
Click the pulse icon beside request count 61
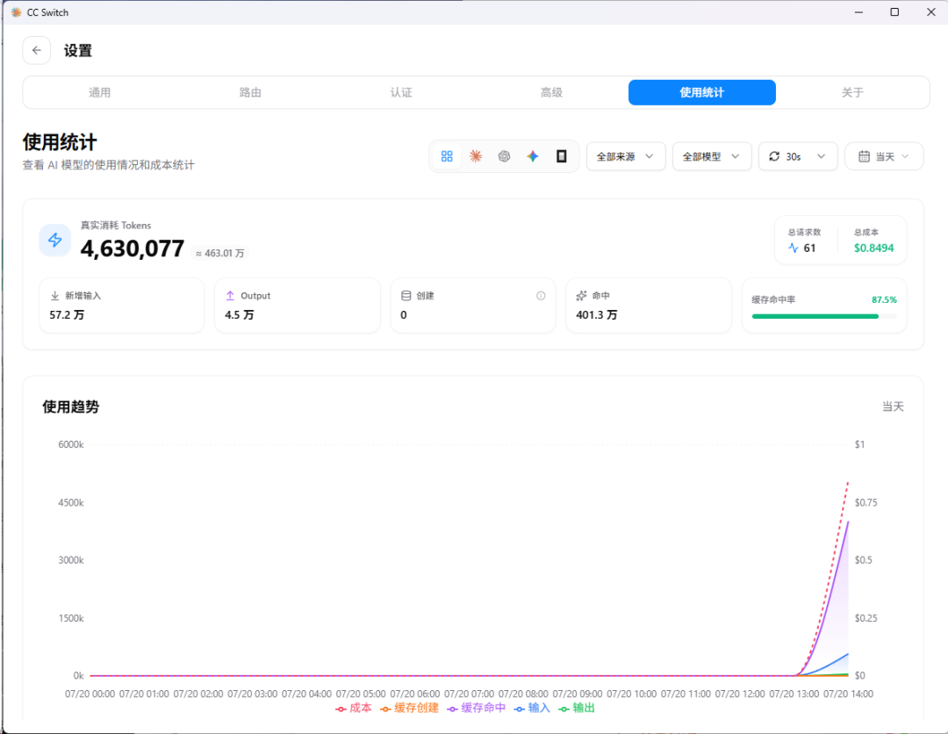794,248
